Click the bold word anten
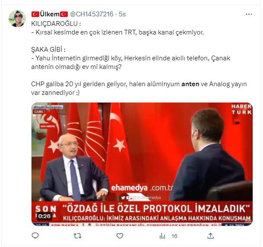The height and width of the screenshot is (247, 263). click(x=190, y=84)
